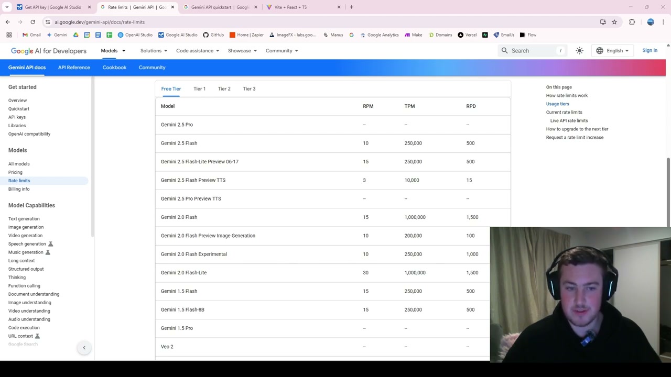
Task: Open the Cookbook tab
Action: [x=114, y=68]
